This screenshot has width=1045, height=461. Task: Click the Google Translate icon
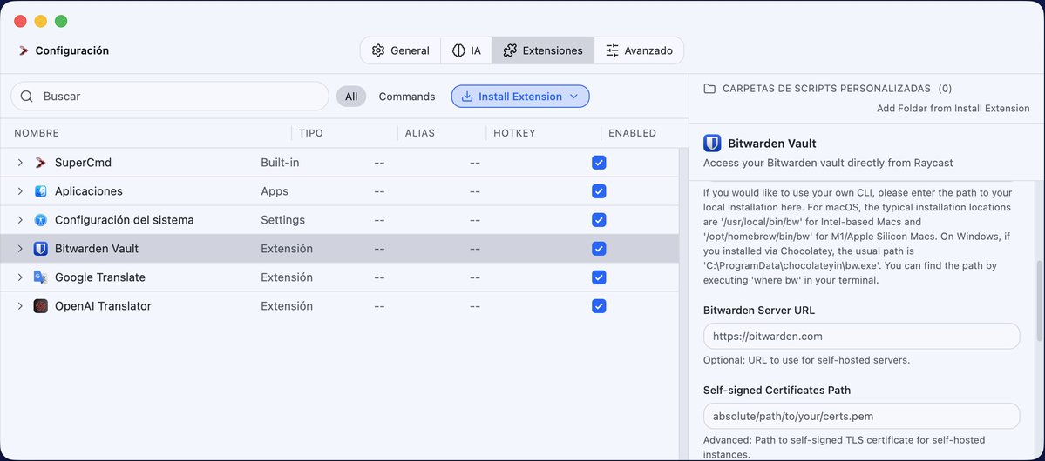point(41,277)
